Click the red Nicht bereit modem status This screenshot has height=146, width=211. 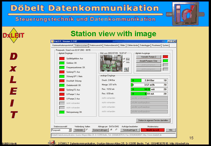pyautogui.click(x=153, y=130)
